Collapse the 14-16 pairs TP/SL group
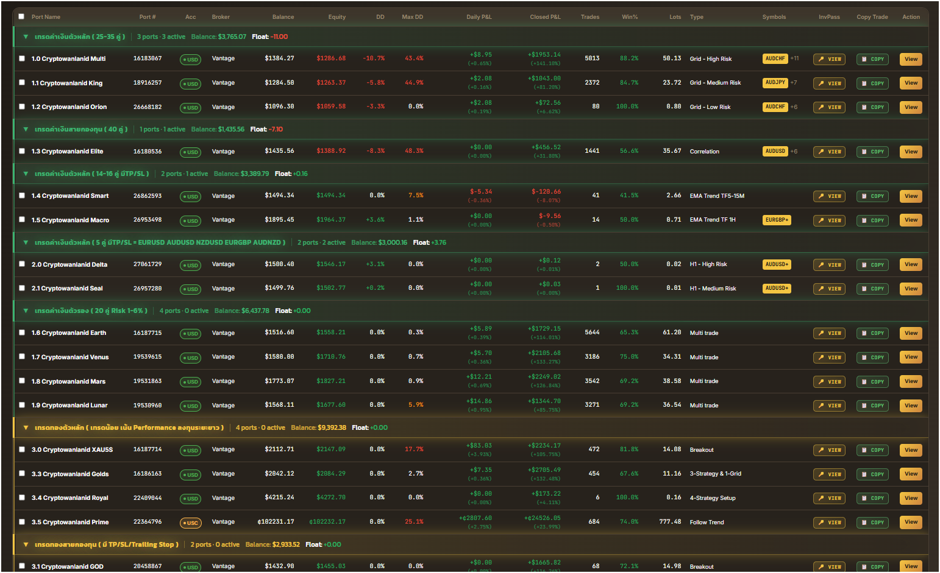This screenshot has height=573, width=940. (x=26, y=174)
